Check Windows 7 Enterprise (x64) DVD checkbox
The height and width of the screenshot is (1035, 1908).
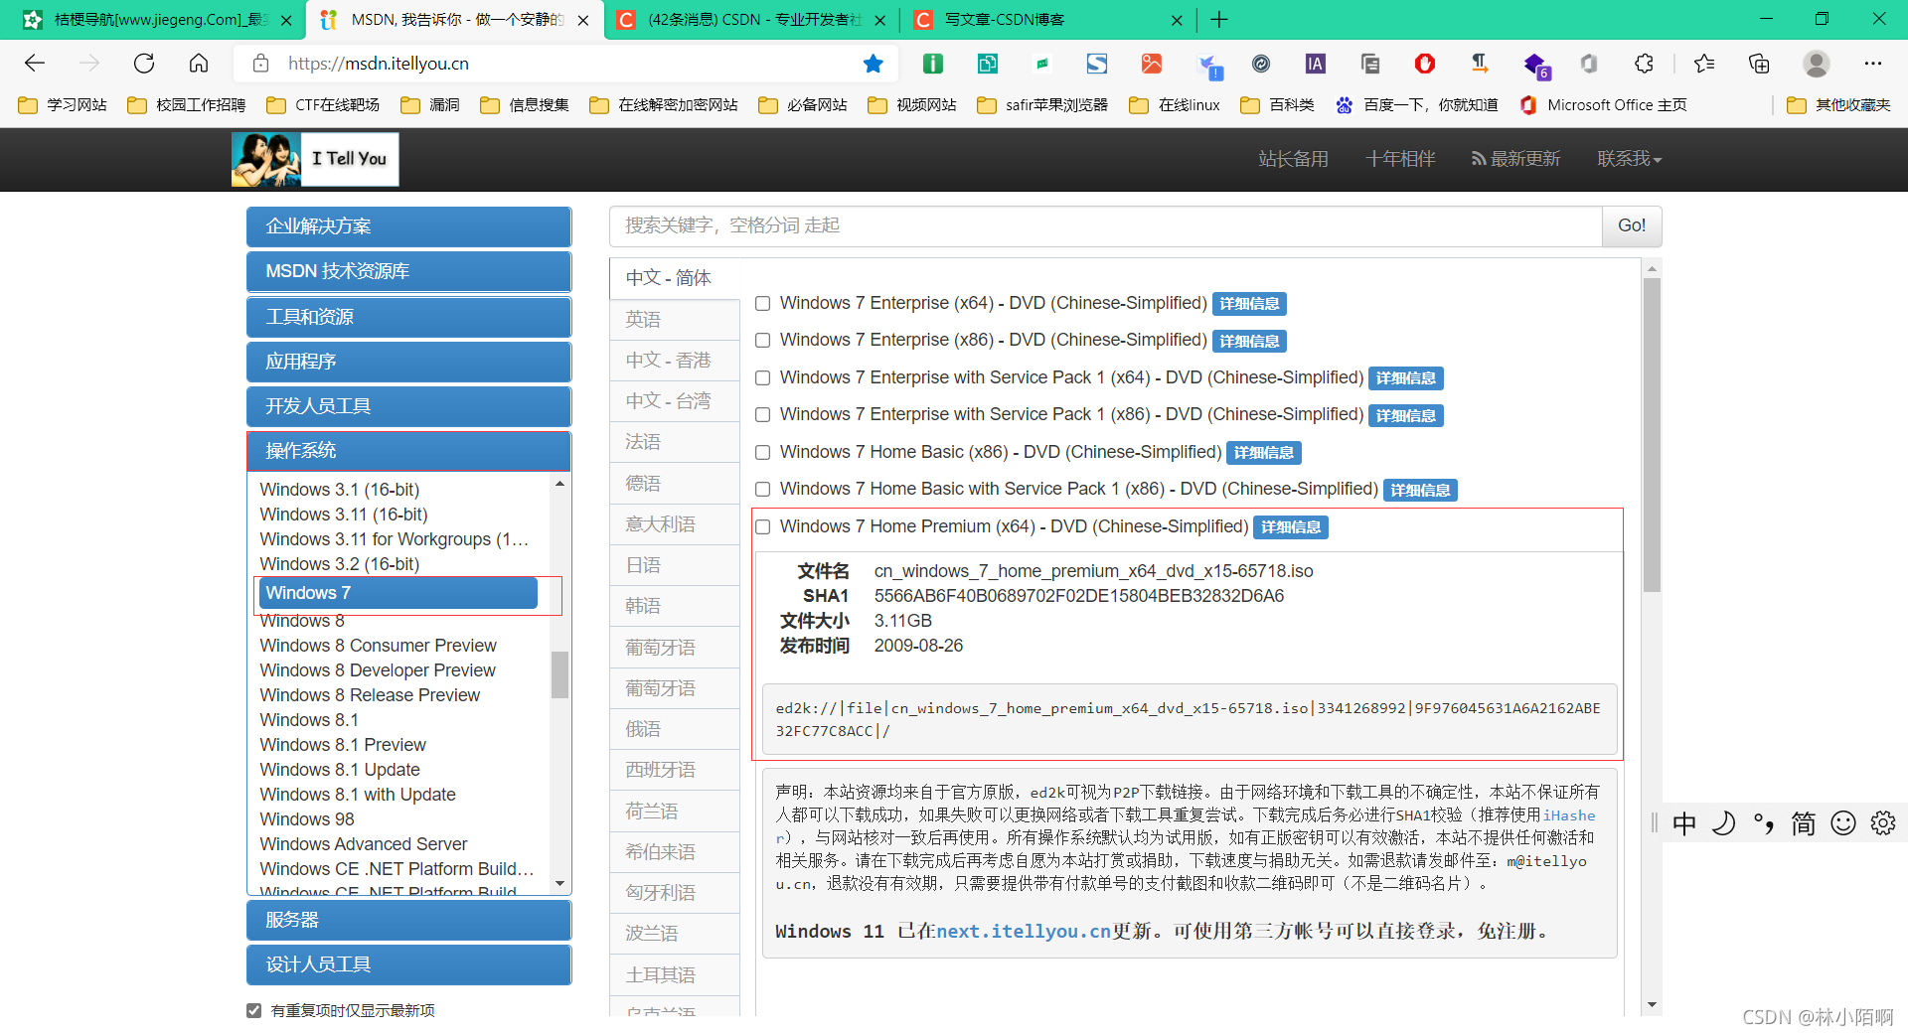[763, 304]
